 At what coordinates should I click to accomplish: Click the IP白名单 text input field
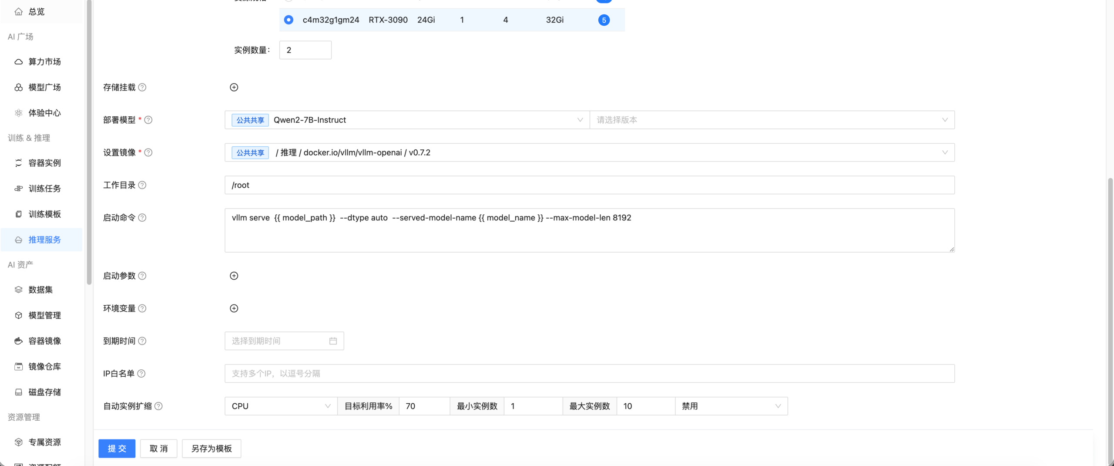tap(589, 374)
